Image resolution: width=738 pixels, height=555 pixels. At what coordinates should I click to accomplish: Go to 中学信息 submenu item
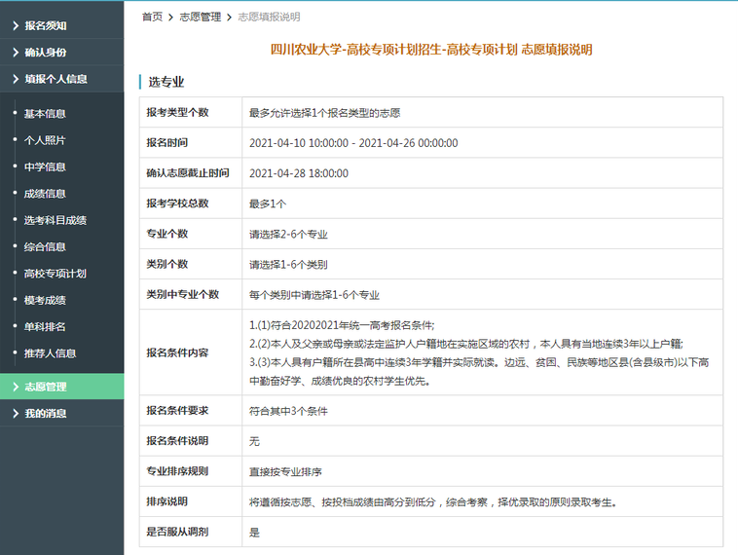[45, 167]
